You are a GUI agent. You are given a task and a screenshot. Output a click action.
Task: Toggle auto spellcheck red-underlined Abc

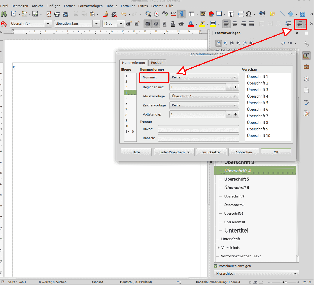coord(173,14)
